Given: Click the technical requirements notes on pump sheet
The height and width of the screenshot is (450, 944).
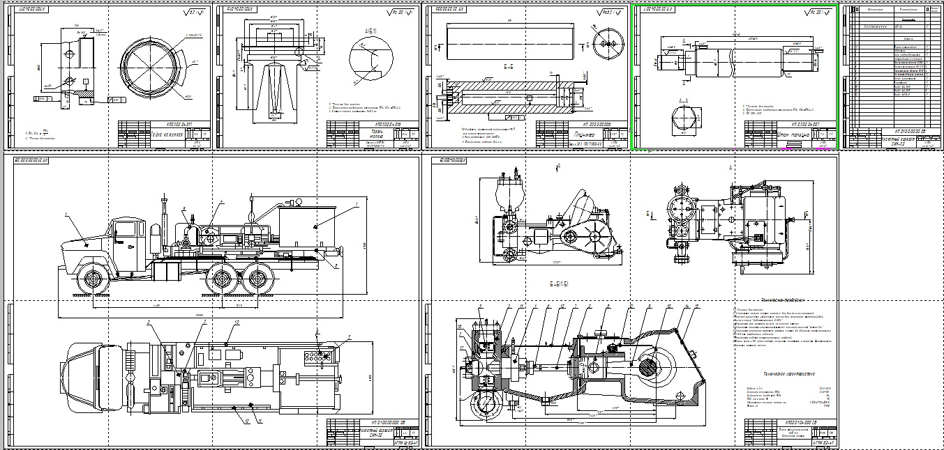Looking at the screenshot, I should 783,324.
